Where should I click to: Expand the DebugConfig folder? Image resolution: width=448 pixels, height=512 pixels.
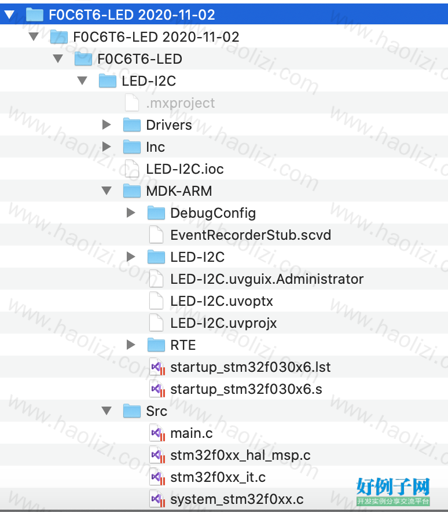[x=131, y=213]
